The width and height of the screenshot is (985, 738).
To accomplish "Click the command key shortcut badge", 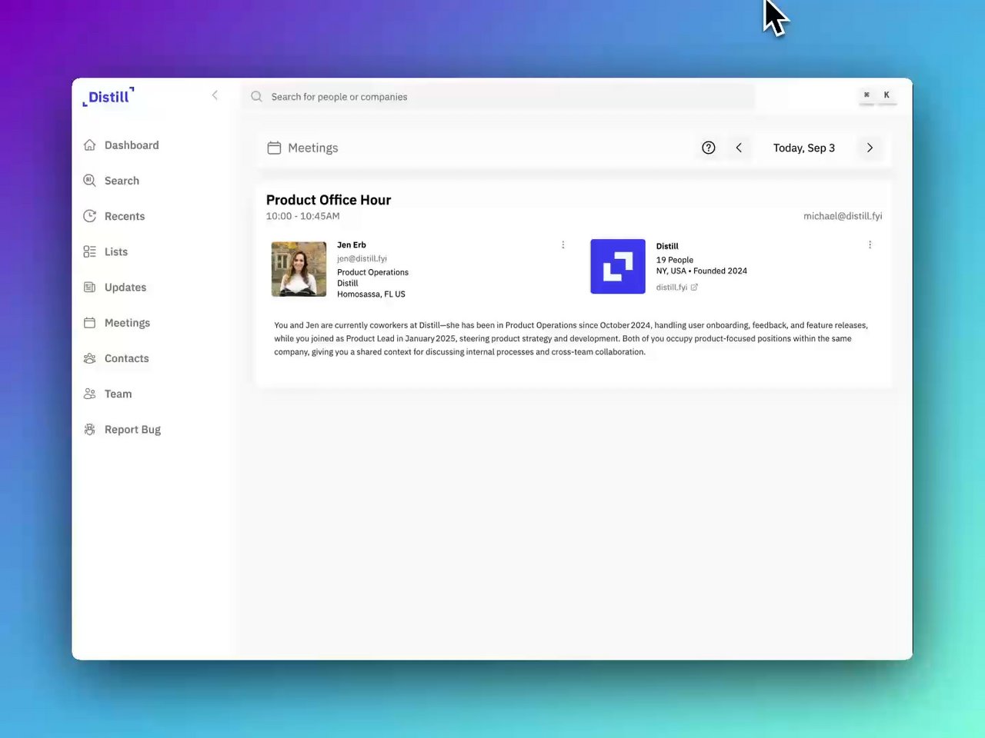I will click(866, 95).
